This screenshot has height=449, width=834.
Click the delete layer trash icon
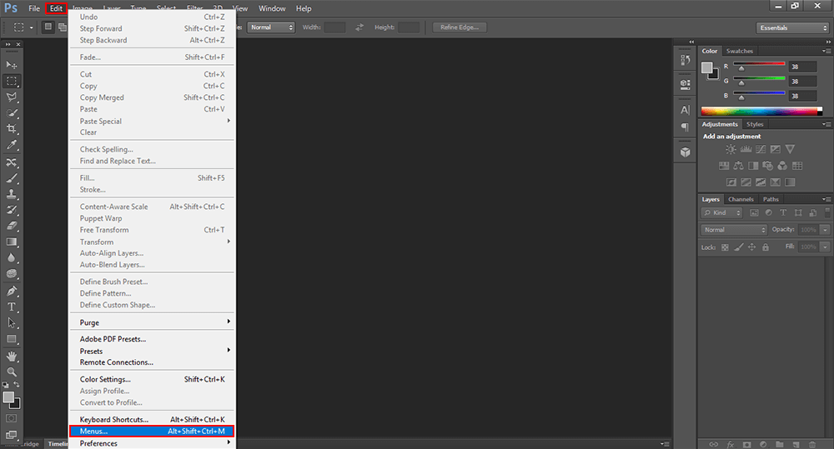812,444
